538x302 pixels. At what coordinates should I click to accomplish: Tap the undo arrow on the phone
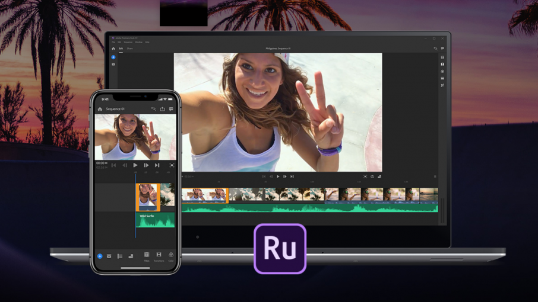[153, 109]
